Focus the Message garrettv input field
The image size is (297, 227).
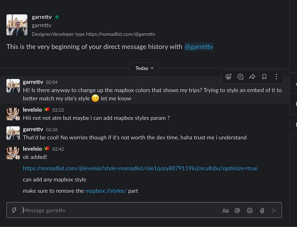tap(119, 210)
